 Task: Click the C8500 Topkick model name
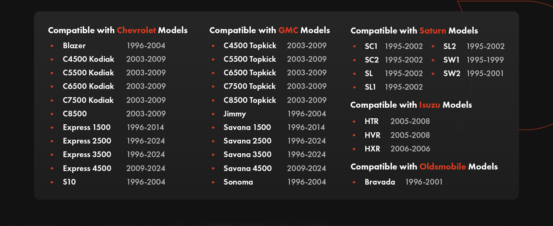click(250, 100)
